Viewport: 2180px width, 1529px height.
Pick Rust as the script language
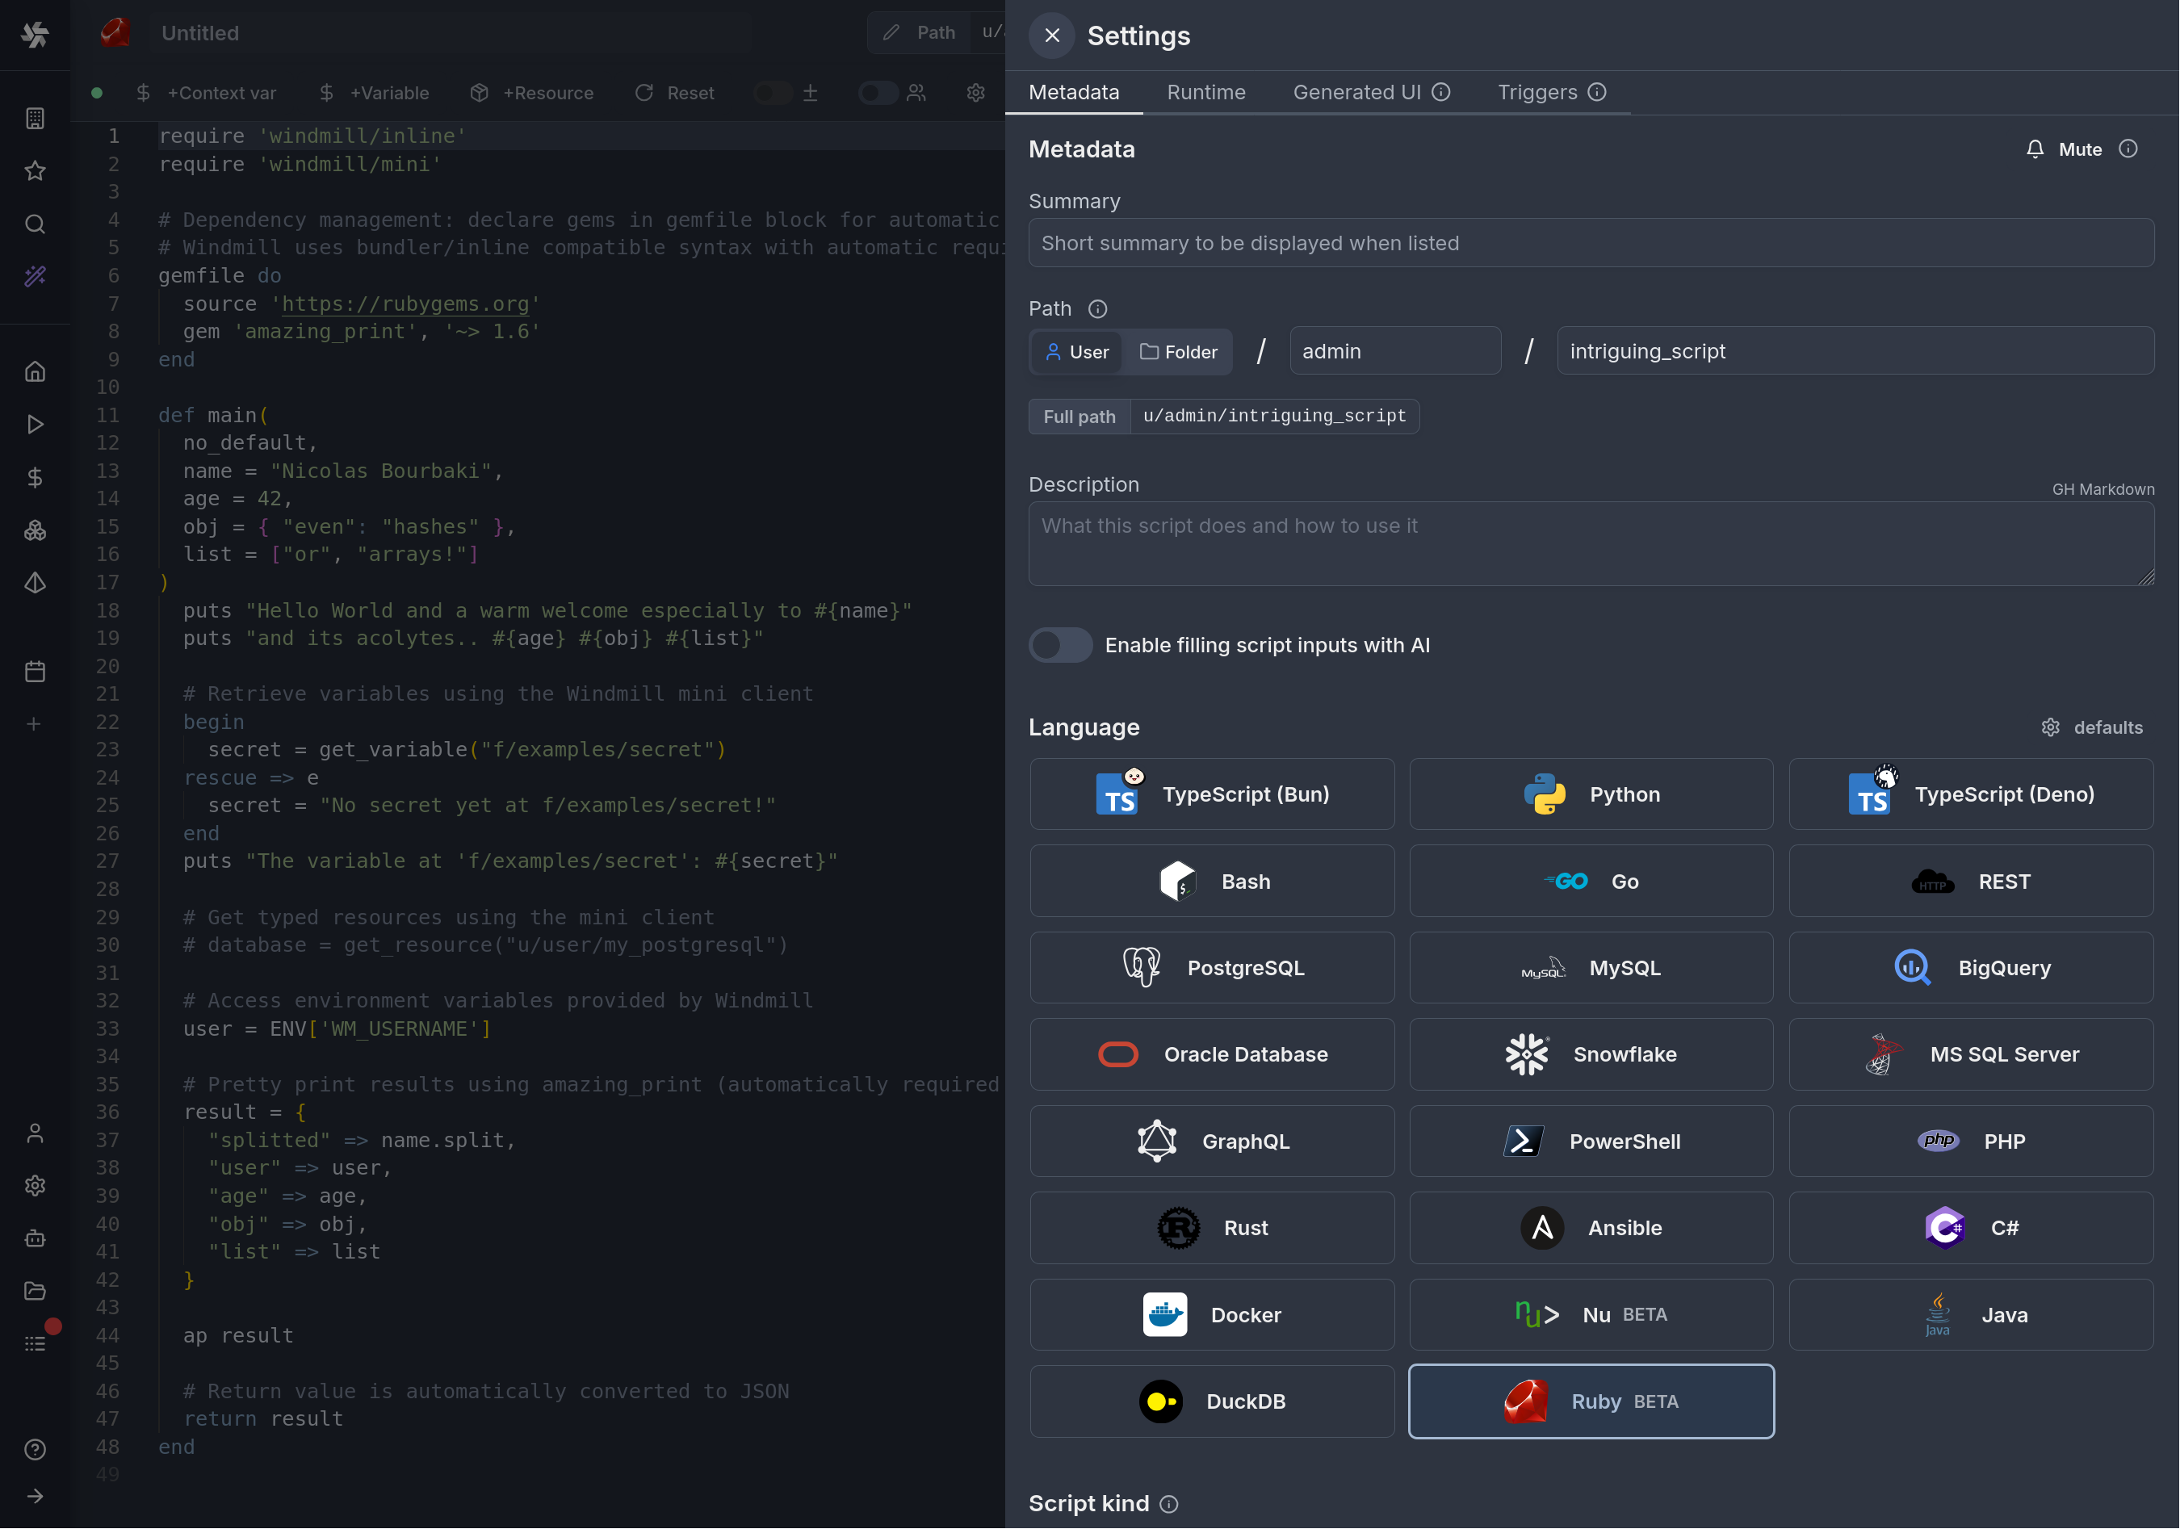[1212, 1227]
